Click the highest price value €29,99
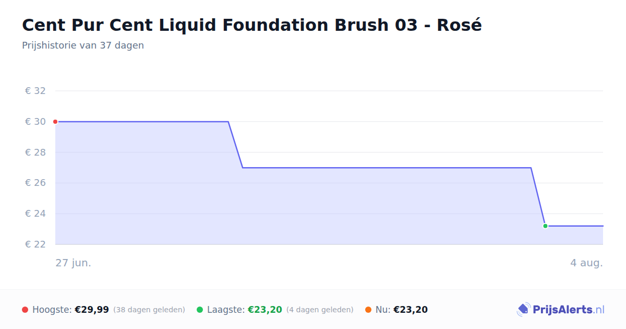Viewport: 626px width, 329px height. pos(92,310)
